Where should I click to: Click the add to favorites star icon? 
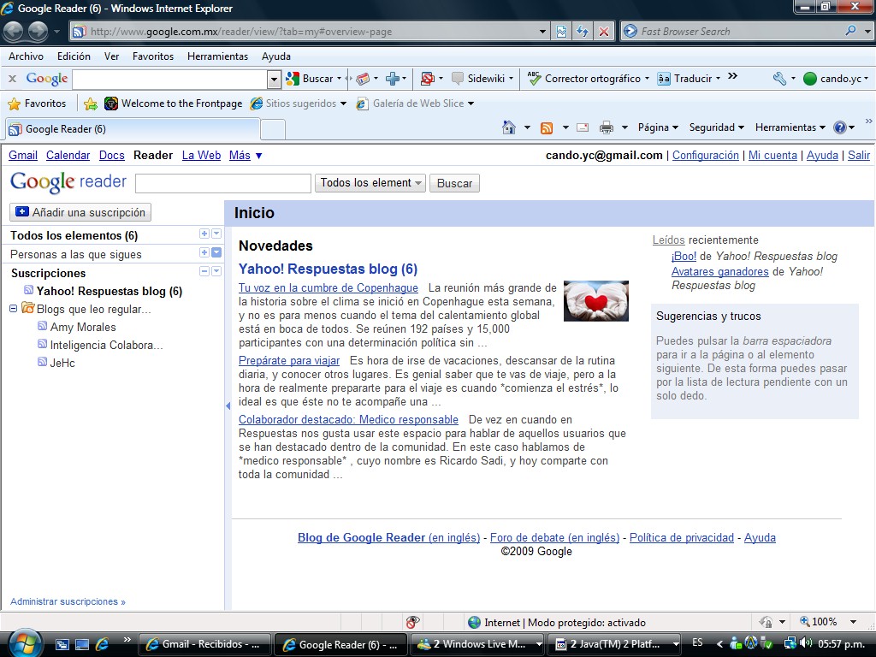91,104
